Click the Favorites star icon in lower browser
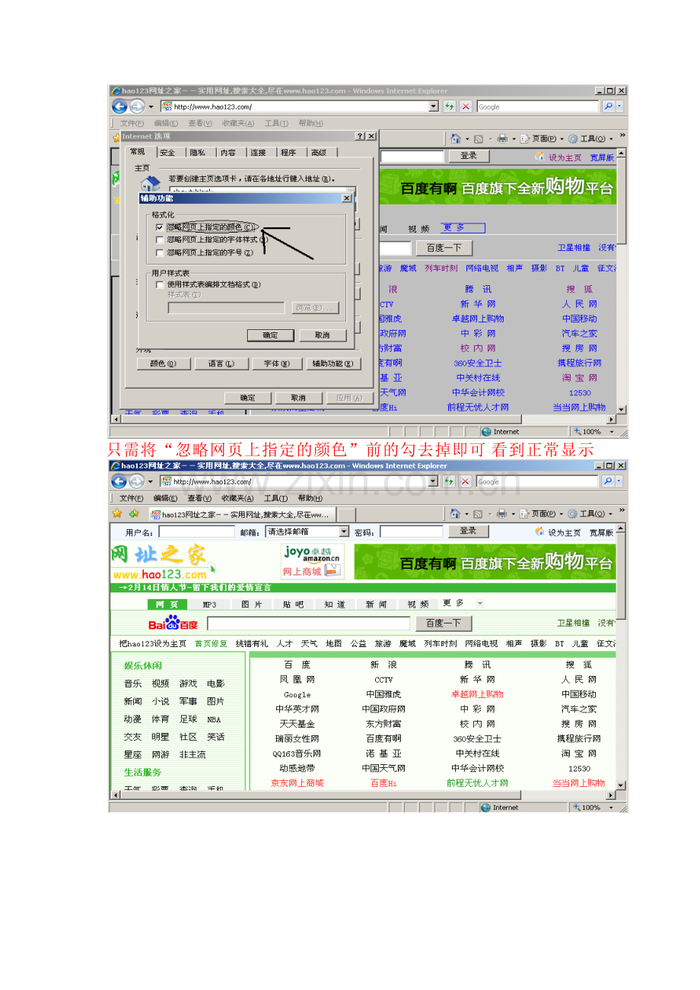Viewport: 700px width, 990px height. (116, 513)
